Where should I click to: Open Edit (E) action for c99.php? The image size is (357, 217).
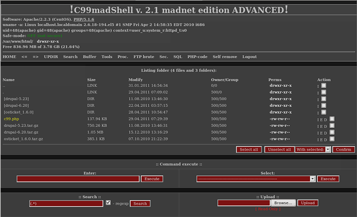tap(322, 120)
